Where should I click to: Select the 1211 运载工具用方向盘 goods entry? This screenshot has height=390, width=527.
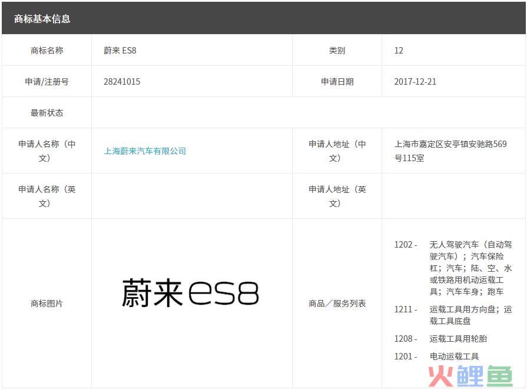[453, 315]
